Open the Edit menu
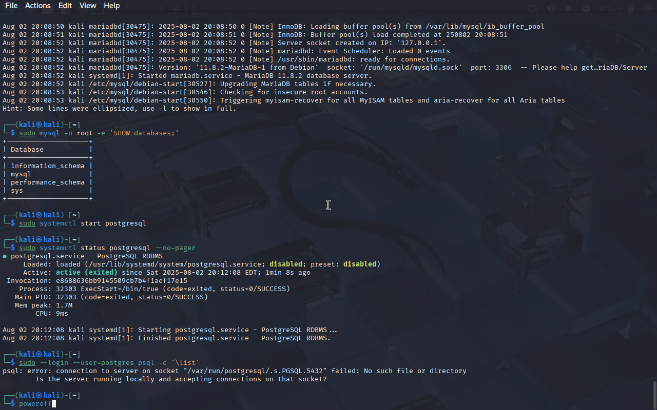The width and height of the screenshot is (657, 410). 65,6
